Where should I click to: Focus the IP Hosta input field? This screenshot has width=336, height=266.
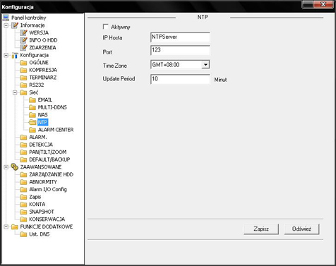pos(180,37)
